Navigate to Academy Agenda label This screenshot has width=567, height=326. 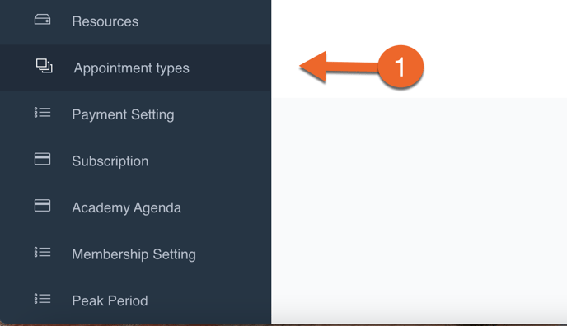click(126, 208)
